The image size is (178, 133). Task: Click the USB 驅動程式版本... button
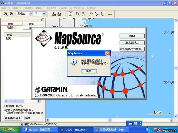pyautogui.click(x=132, y=49)
